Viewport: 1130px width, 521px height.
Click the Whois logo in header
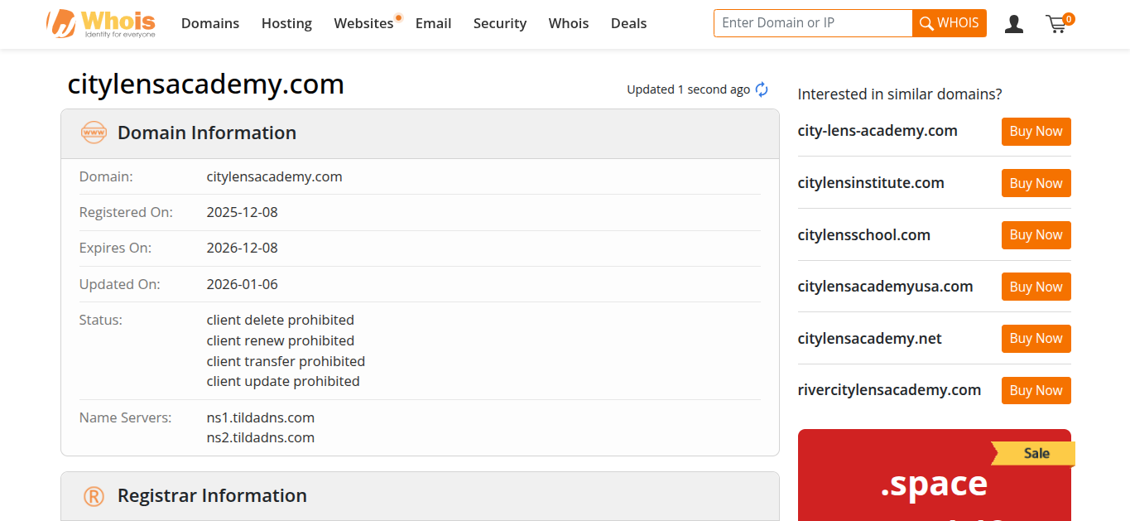(101, 23)
